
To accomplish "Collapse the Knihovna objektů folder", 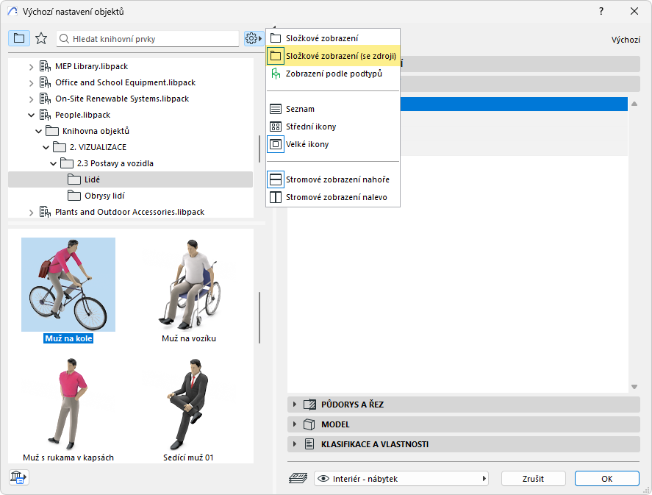I will [x=39, y=131].
